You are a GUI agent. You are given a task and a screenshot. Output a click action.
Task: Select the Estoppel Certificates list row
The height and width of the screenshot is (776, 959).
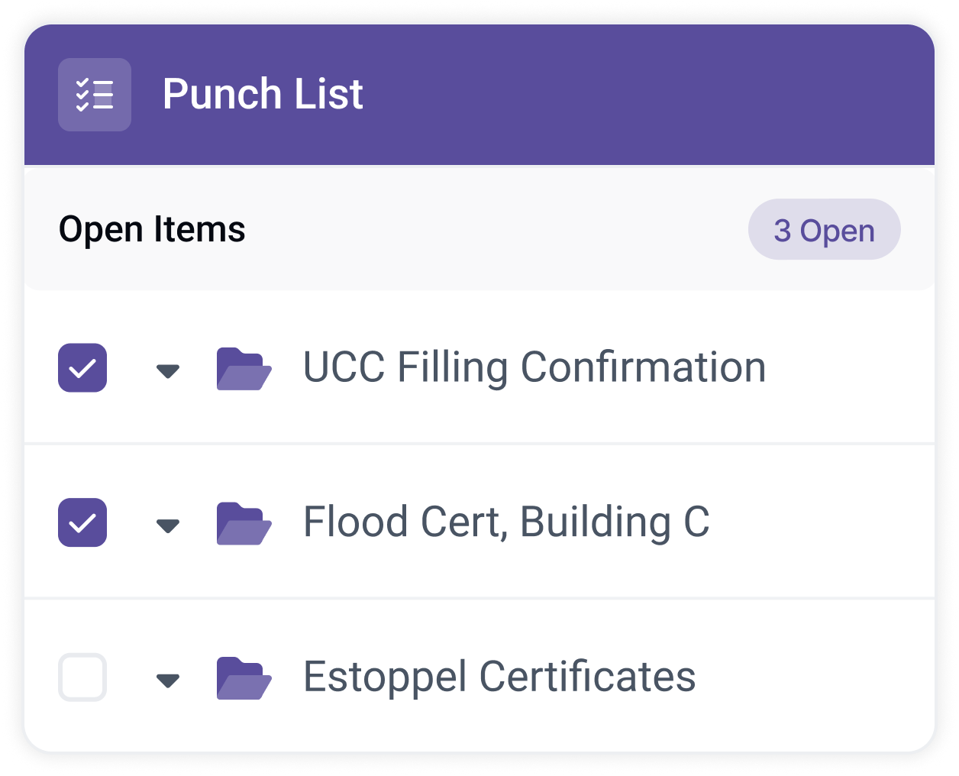pos(479,677)
